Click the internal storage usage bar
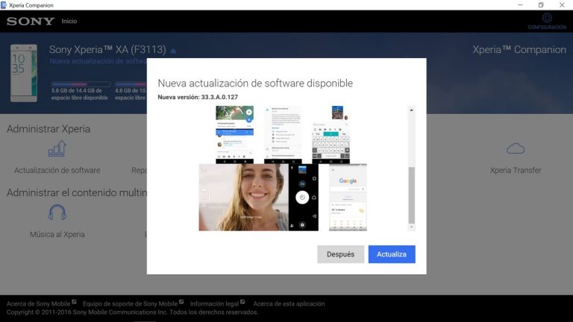 [81, 84]
